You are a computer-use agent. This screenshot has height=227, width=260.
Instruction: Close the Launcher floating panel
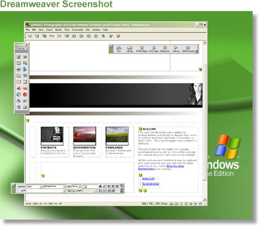[111, 46]
